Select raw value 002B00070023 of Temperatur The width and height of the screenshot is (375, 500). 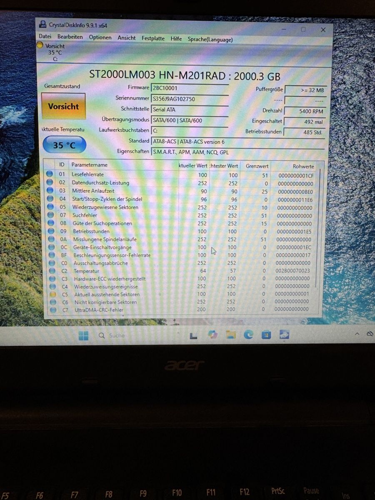292,270
